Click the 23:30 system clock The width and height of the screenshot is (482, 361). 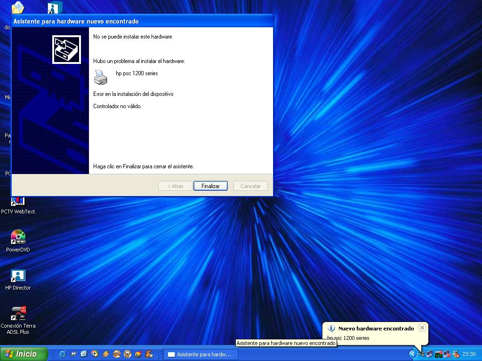[469, 354]
